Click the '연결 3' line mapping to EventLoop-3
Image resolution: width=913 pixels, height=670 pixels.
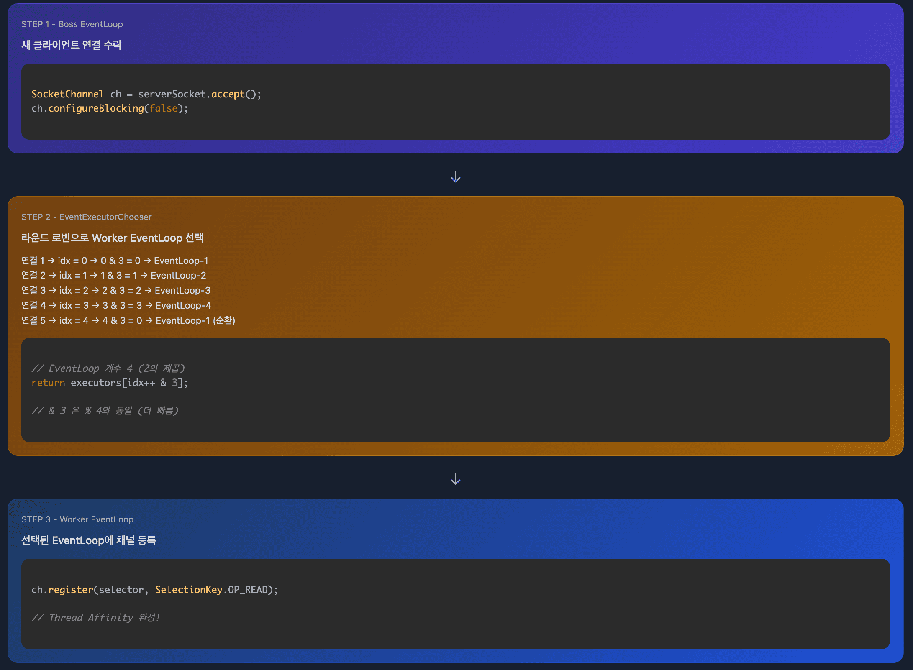[116, 290]
